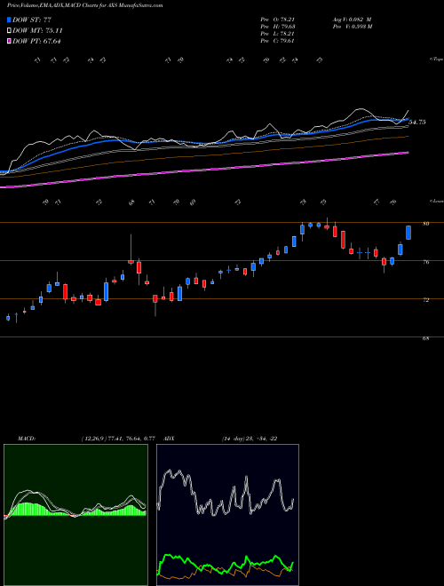Click the 'Pre L: 78.21' low value
Screen dimensions: 444x586
277,34
